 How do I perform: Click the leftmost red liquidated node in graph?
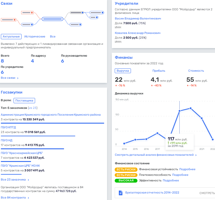(x=9, y=20)
